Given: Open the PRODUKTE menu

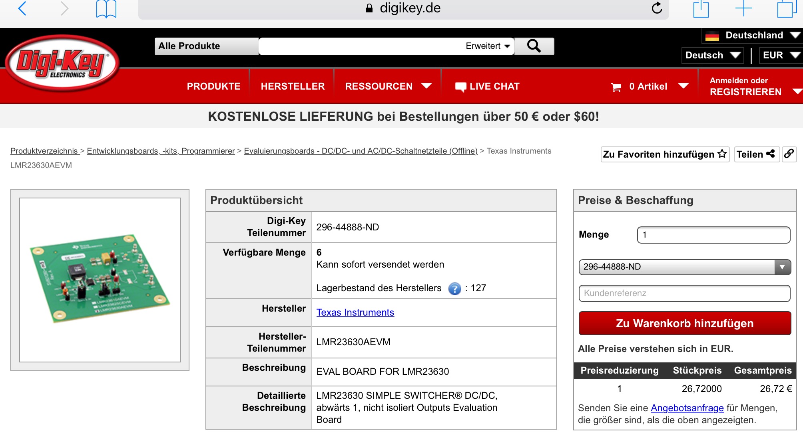Looking at the screenshot, I should [x=213, y=86].
